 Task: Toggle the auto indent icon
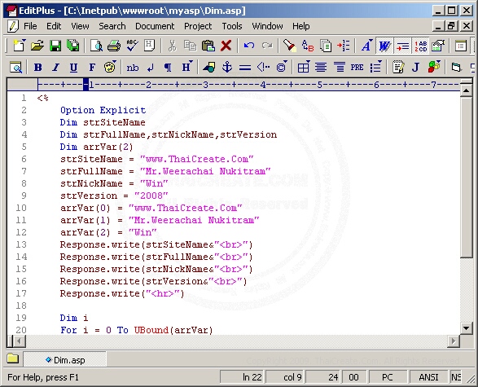402,46
